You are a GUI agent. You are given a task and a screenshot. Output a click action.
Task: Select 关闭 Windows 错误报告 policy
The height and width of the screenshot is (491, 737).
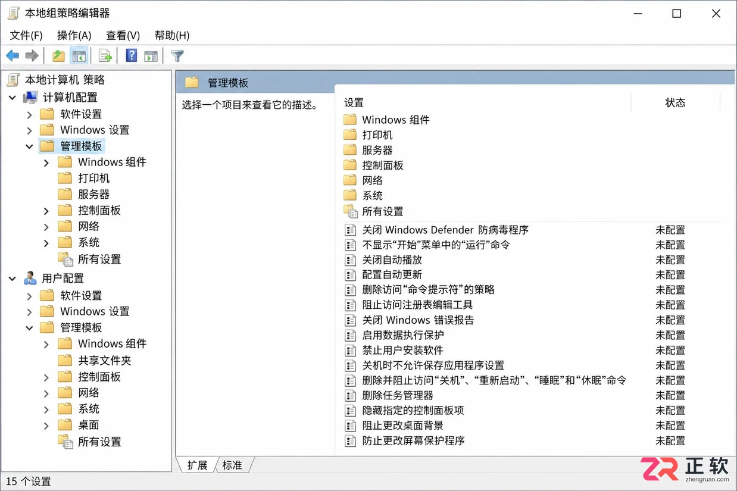pyautogui.click(x=418, y=320)
